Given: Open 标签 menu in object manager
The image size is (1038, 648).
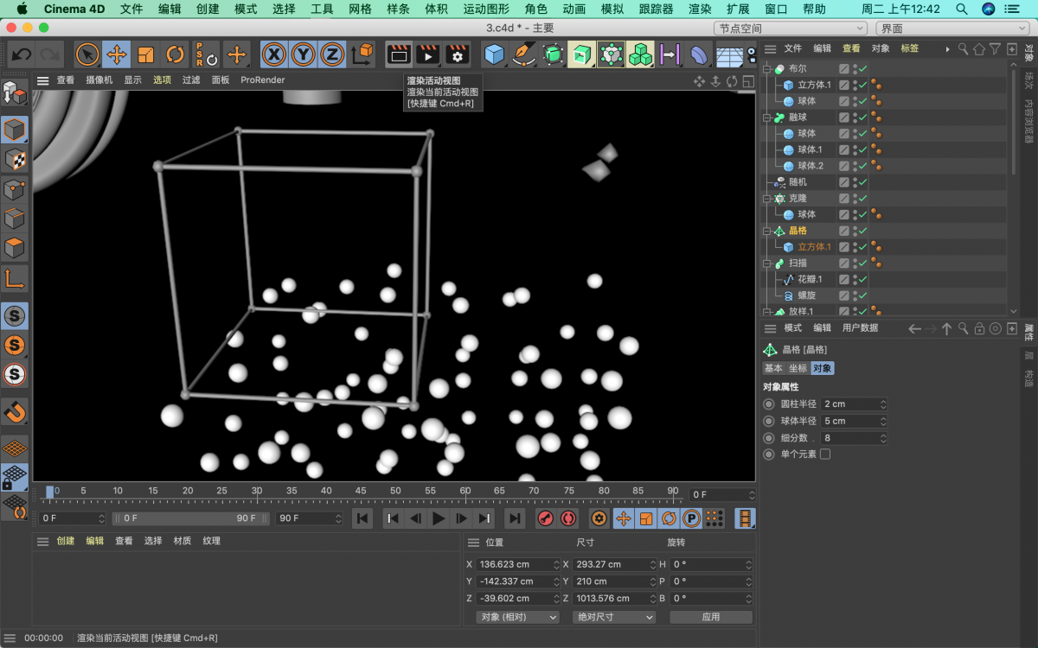Looking at the screenshot, I should pyautogui.click(x=910, y=48).
